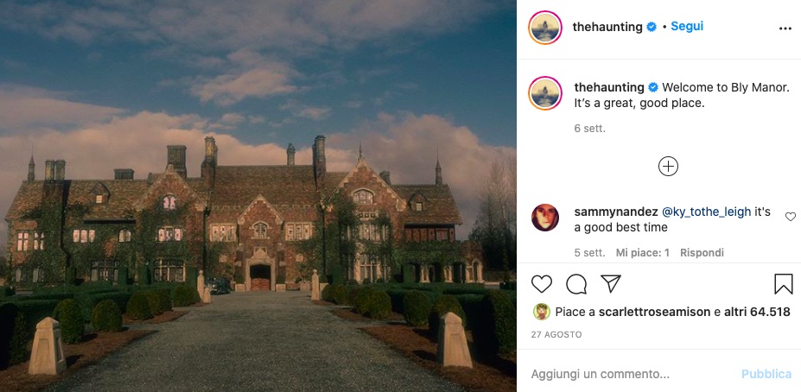Open the @ky_tothe_leigh mention
The image size is (801, 392).
coord(707,212)
